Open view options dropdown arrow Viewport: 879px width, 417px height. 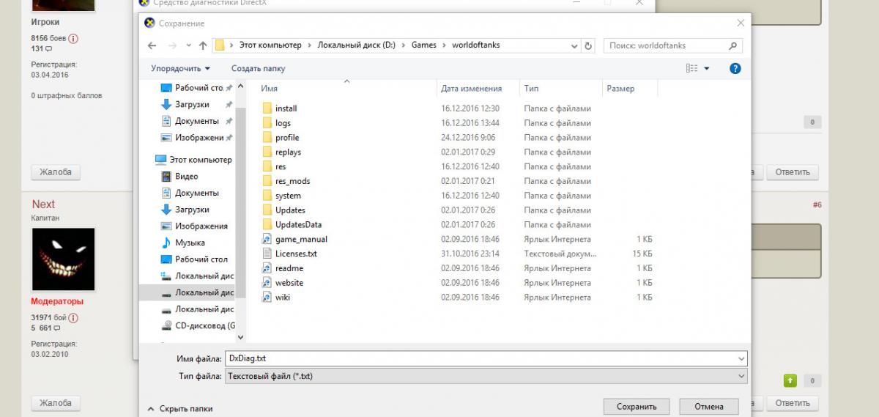click(x=707, y=68)
